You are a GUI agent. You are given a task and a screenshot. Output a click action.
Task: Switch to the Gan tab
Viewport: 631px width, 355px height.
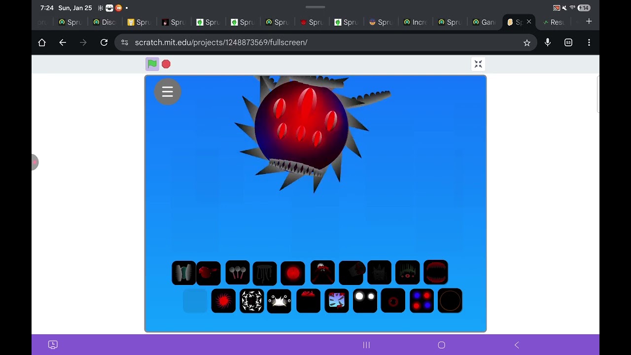pyautogui.click(x=485, y=22)
